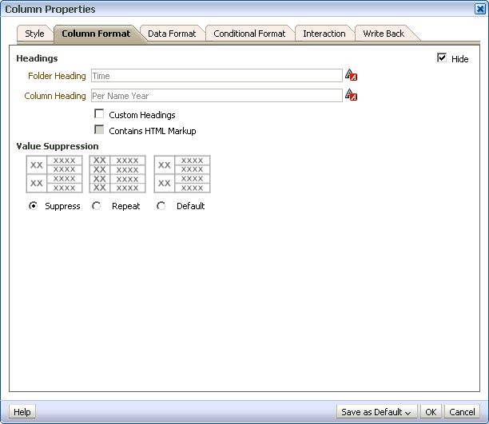Close the Column Properties dialog
This screenshot has width=489, height=424.
click(480, 9)
